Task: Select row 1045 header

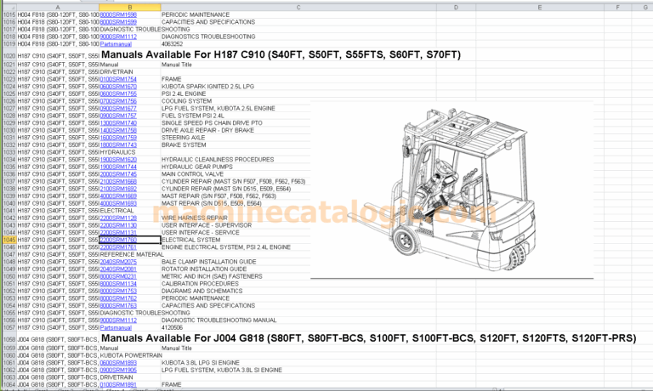Action: tap(9, 240)
